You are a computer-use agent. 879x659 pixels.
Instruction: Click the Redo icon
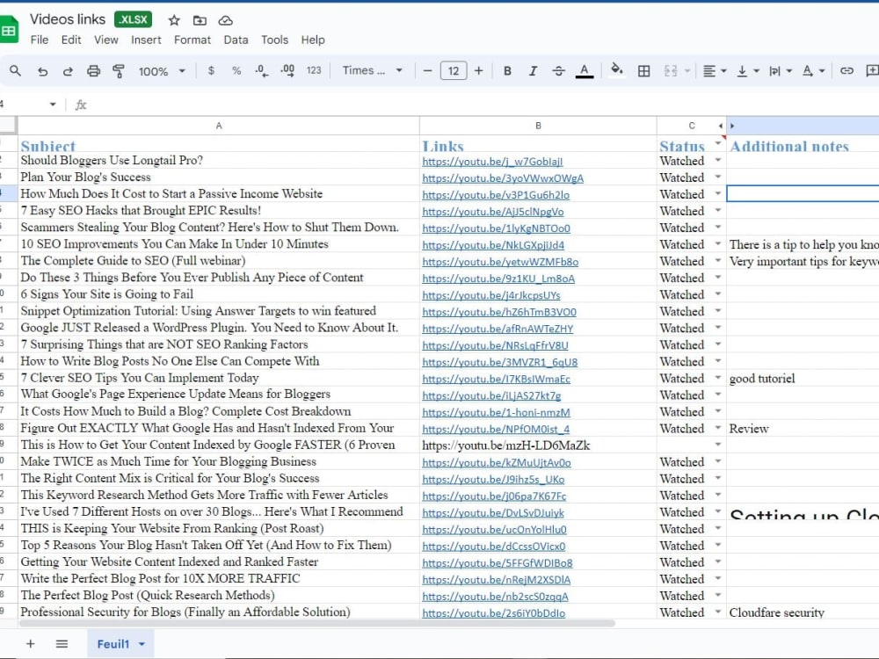pyautogui.click(x=68, y=70)
